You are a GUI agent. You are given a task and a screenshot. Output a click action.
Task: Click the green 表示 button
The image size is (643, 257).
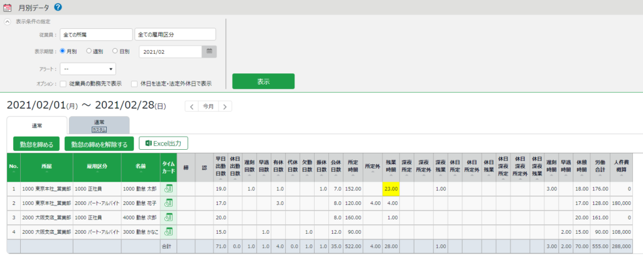pyautogui.click(x=263, y=81)
